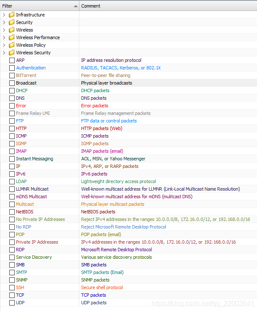
Task: Toggle the ICMP filter checkbox
Action: click(12, 136)
